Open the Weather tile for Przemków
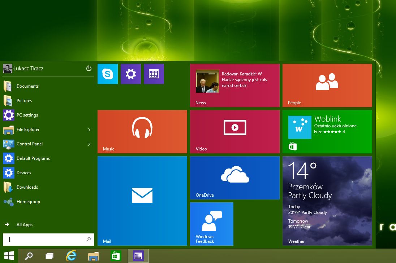 point(327,201)
